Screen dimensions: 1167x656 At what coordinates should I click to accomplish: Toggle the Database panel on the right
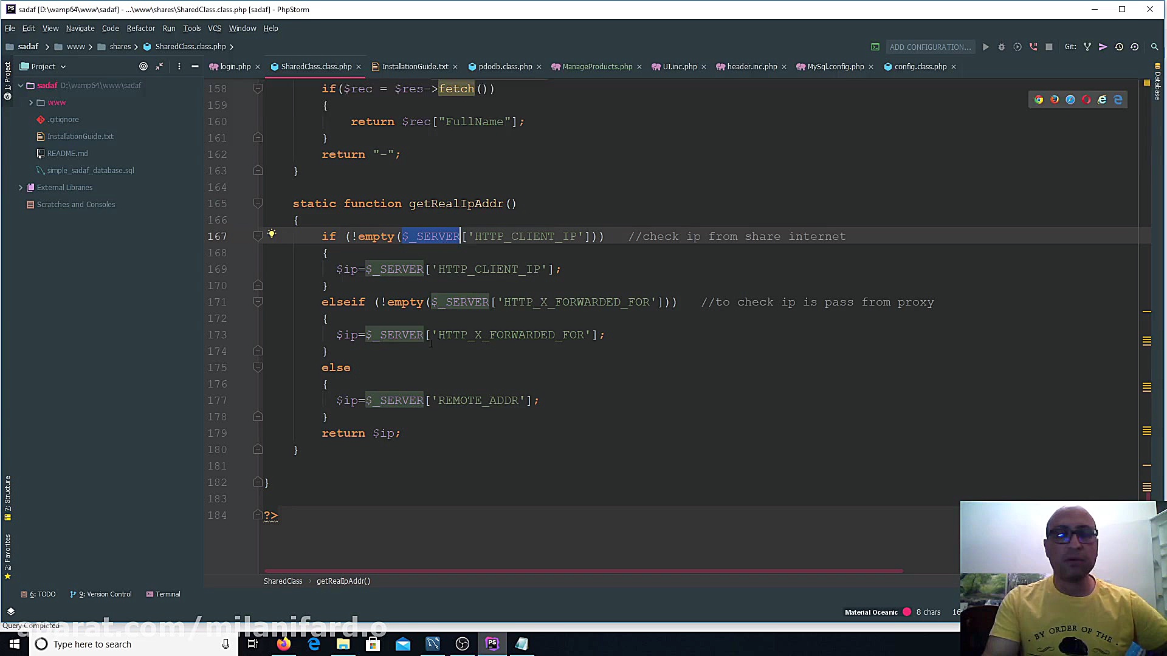(1157, 85)
